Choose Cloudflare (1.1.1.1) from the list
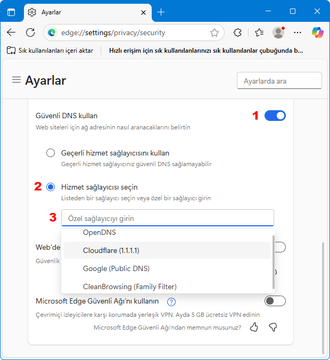Screen dimensions: 330x360 pos(167,250)
